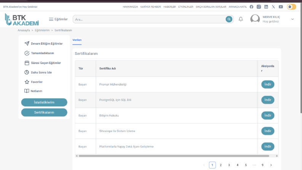Viewport: 302px width, 170px height.
Task: Open Notlarım menu label
Action: tap(37, 91)
